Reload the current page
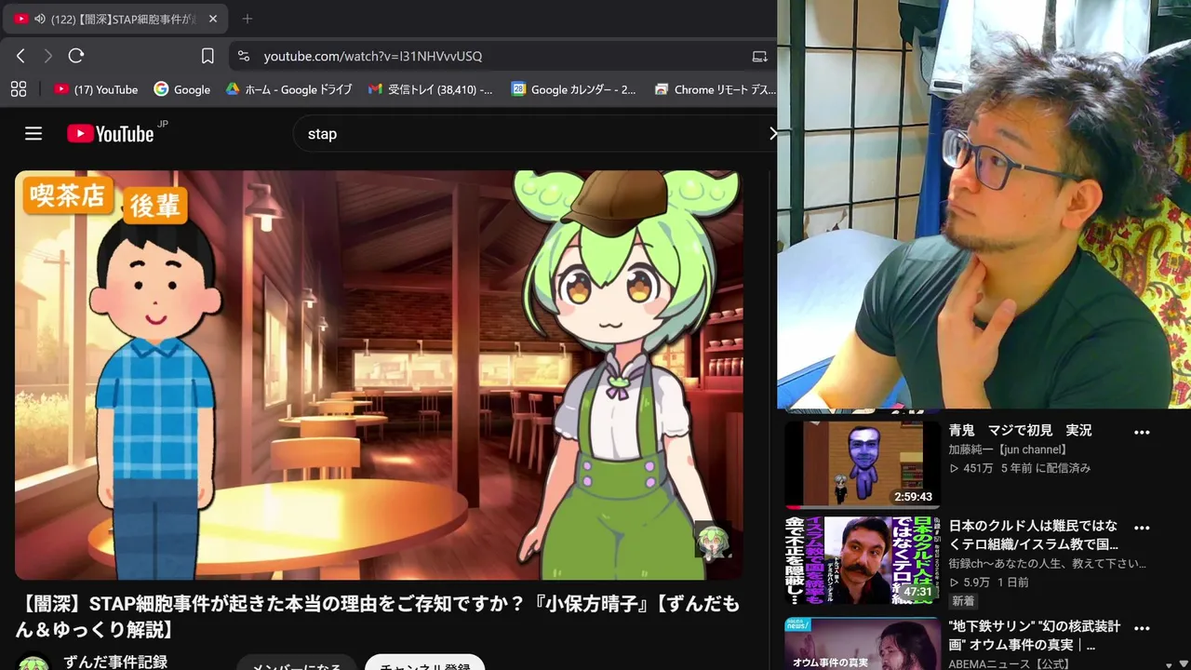This screenshot has width=1191, height=670. point(76,56)
